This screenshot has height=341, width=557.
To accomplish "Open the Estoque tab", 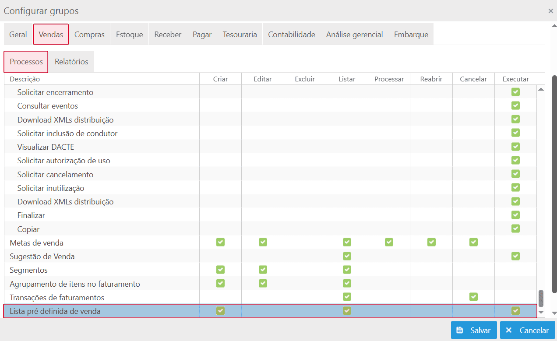I will click(129, 35).
